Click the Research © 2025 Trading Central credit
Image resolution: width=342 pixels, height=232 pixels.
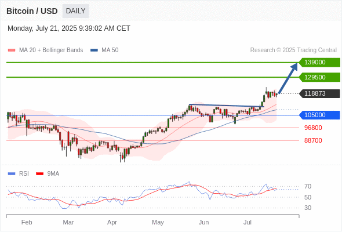click(293, 50)
